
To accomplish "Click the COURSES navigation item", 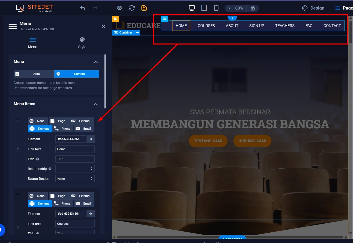I will [206, 26].
